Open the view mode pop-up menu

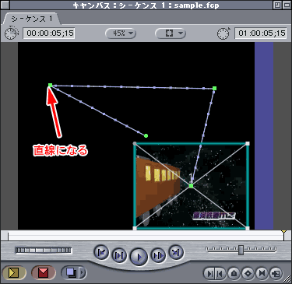click(x=171, y=33)
